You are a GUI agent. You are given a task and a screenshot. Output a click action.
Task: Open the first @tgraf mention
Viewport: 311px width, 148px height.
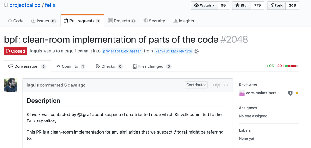click(84, 114)
